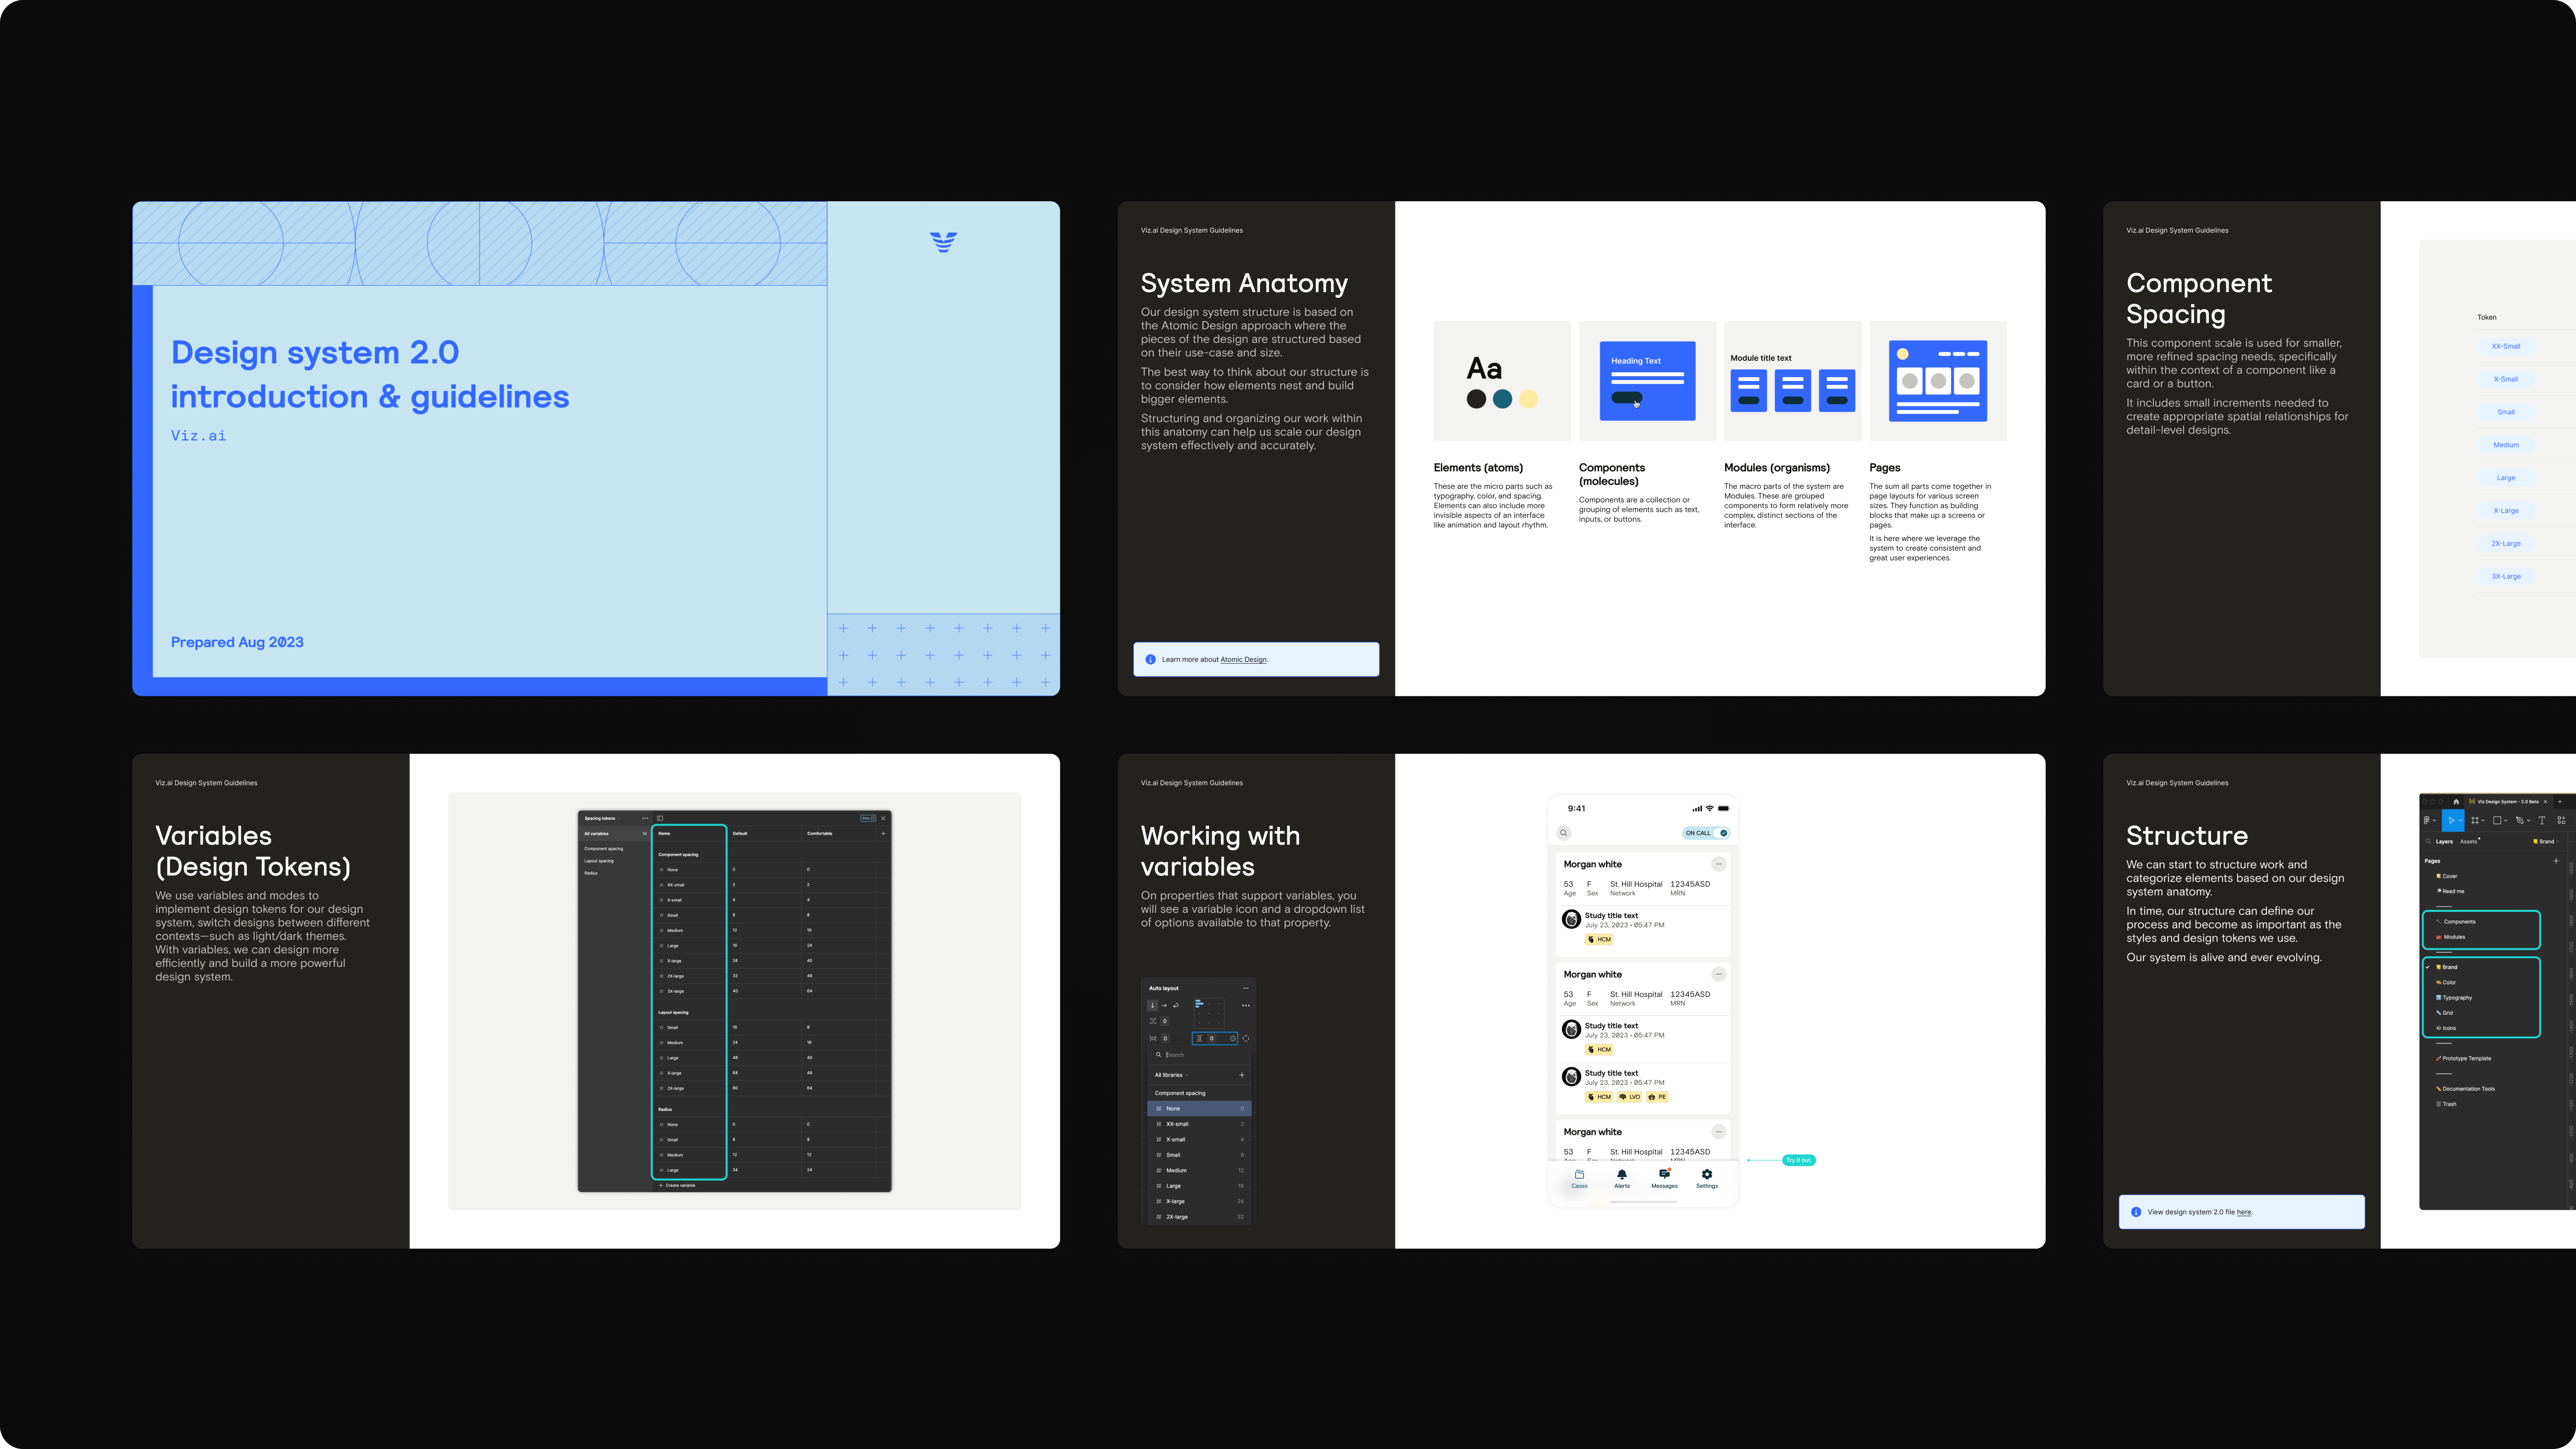
Task: Click the 'Create variable' button
Action: coord(677,1185)
